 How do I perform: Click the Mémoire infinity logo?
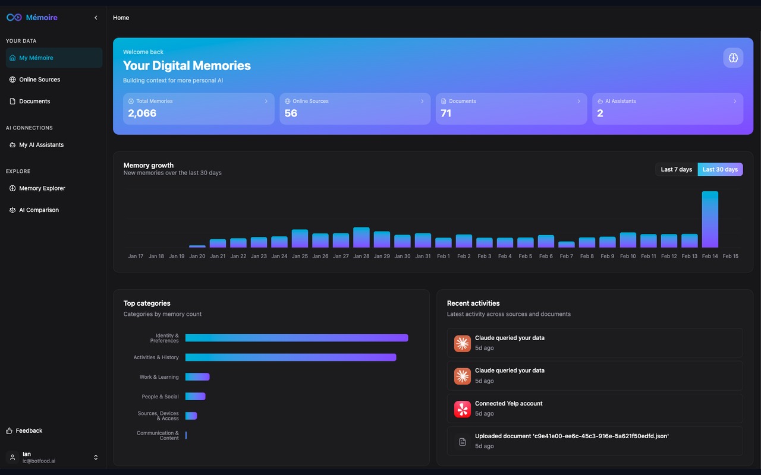click(14, 17)
